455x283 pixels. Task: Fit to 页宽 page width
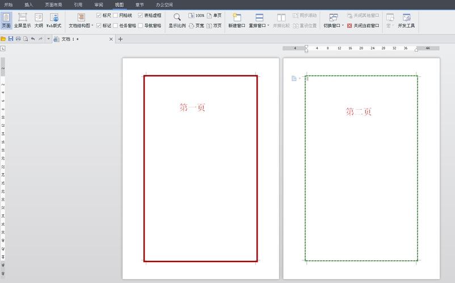(196, 25)
